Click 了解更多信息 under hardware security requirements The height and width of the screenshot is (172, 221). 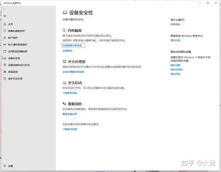click(70, 129)
